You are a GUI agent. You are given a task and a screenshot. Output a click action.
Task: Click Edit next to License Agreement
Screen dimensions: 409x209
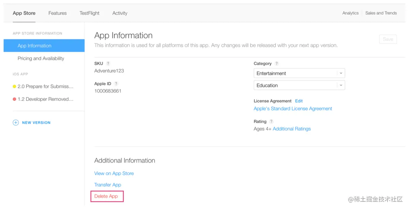(x=299, y=101)
